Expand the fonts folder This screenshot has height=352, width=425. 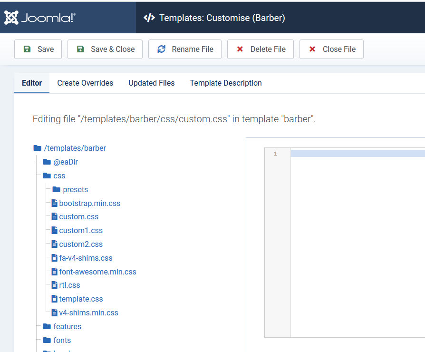62,340
